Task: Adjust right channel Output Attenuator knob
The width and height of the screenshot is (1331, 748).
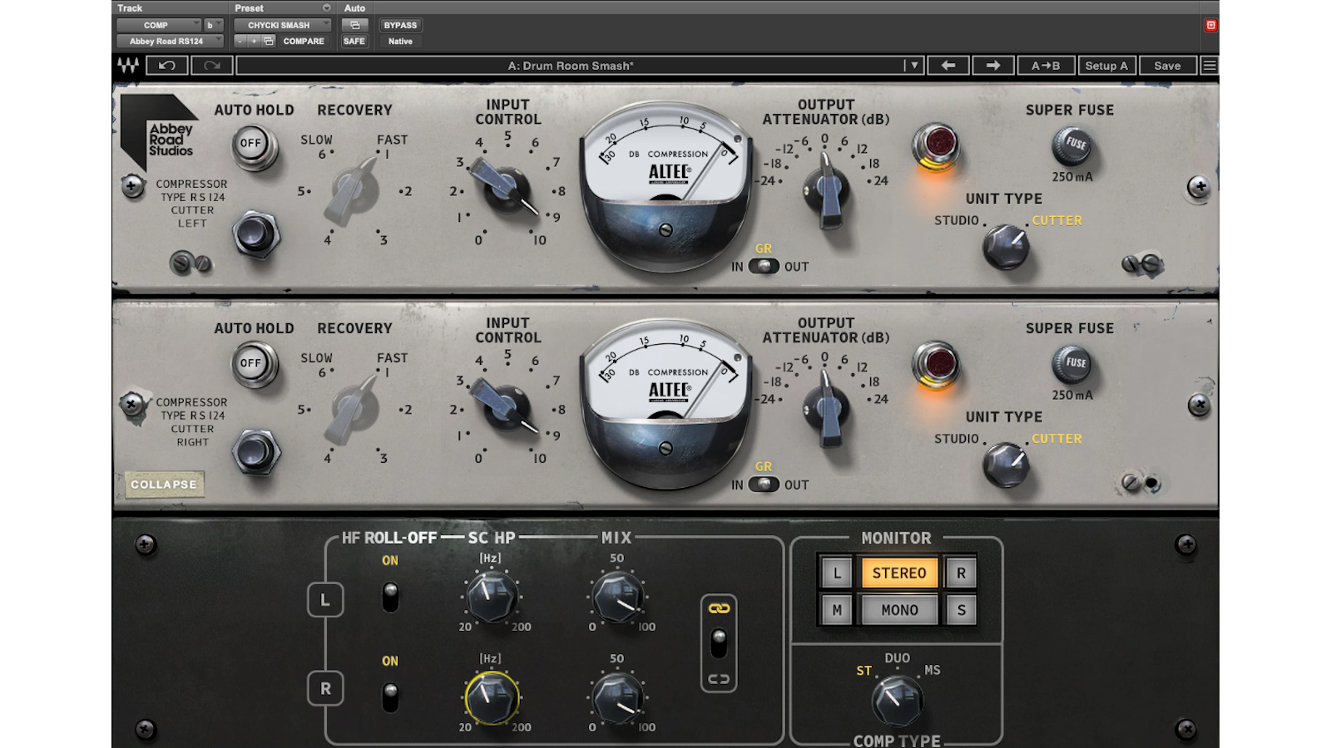Action: tap(827, 408)
